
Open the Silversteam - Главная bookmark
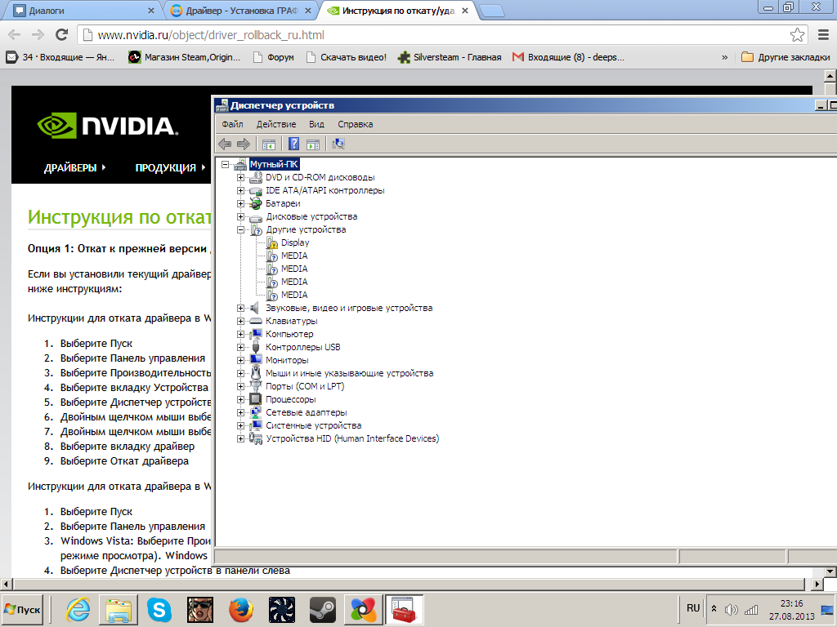450,57
